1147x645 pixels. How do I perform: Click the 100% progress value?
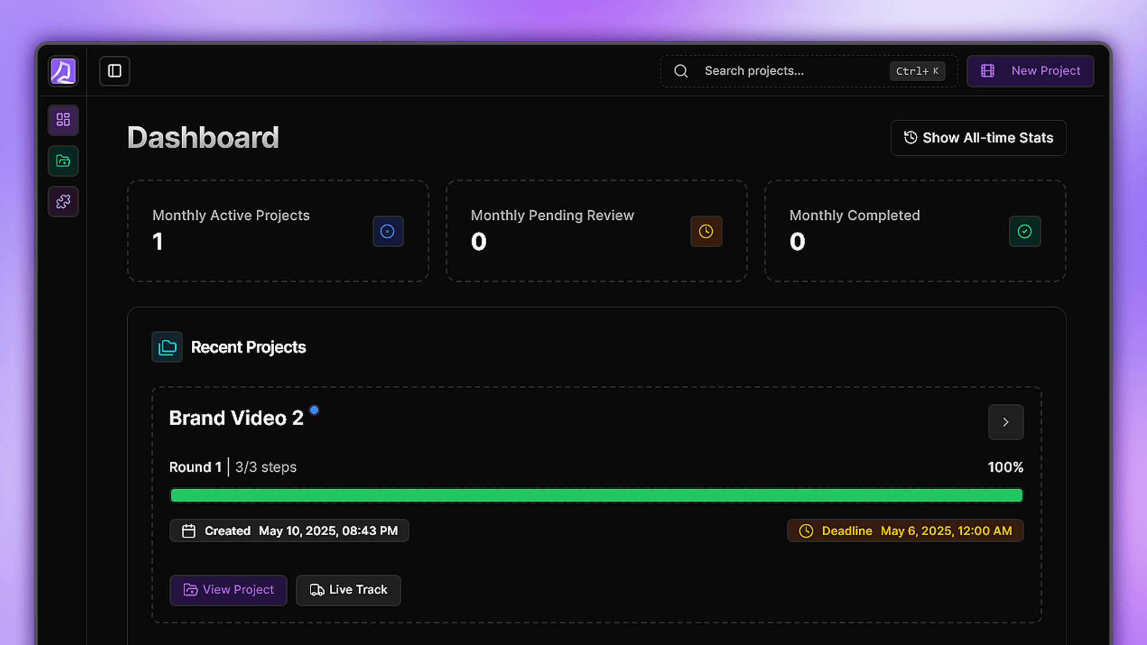(x=1005, y=467)
